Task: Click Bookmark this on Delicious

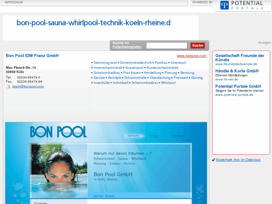Action: [238, 160]
